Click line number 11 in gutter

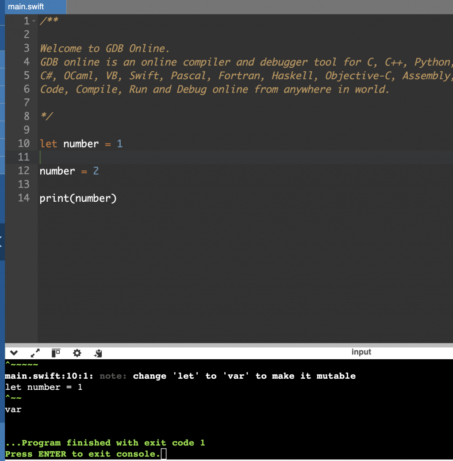pyautogui.click(x=24, y=158)
